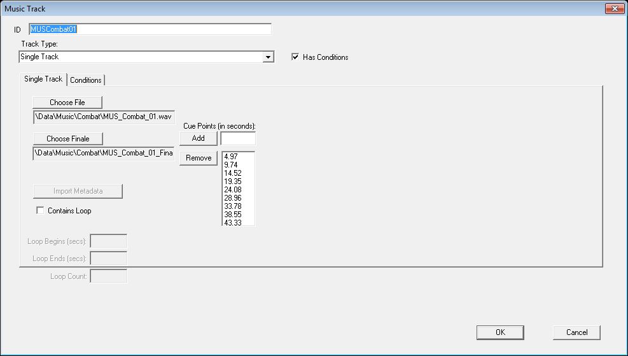Click Cancel to dismiss the dialog

(576, 332)
